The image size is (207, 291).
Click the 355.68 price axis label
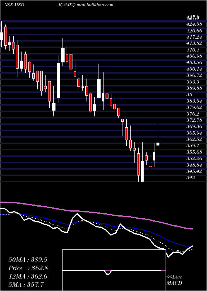(x=194, y=152)
